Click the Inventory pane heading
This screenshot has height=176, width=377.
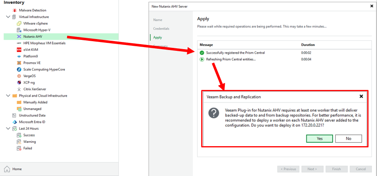pyautogui.click(x=14, y=3)
